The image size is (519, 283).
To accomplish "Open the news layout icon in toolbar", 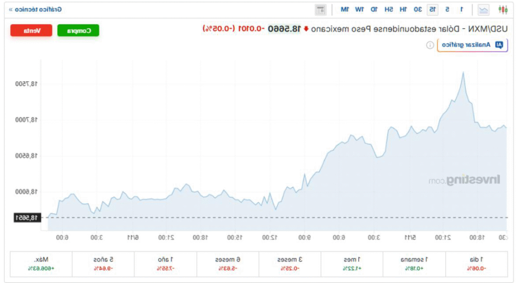I will point(321,10).
